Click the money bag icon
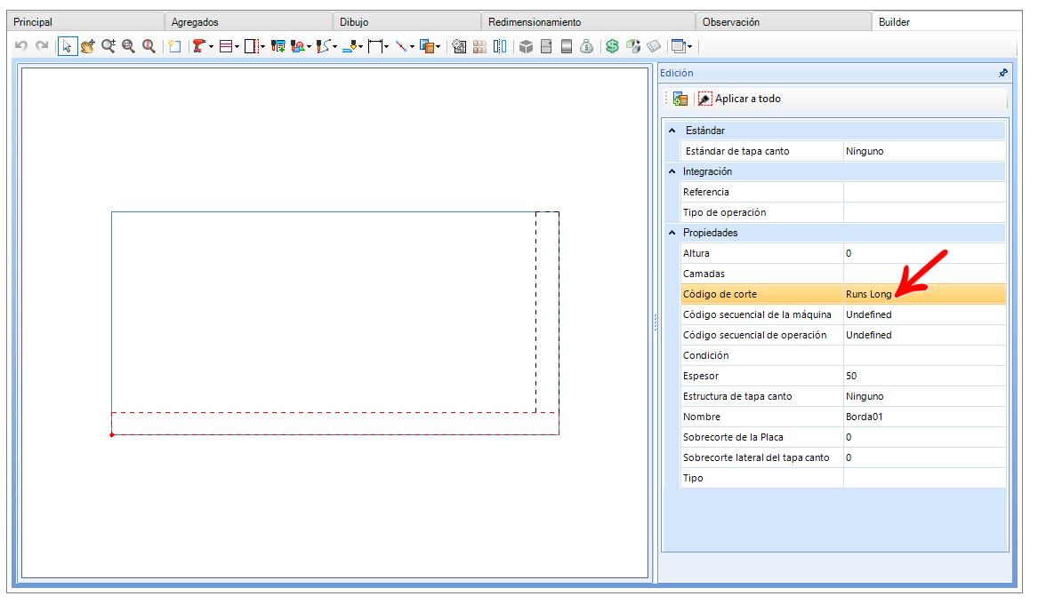Screen dimensions: 1038x604 click(x=586, y=45)
